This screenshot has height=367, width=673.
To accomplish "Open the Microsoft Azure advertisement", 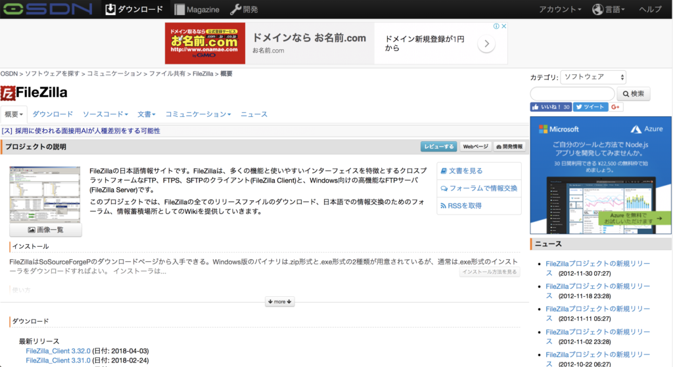I will tap(601, 175).
